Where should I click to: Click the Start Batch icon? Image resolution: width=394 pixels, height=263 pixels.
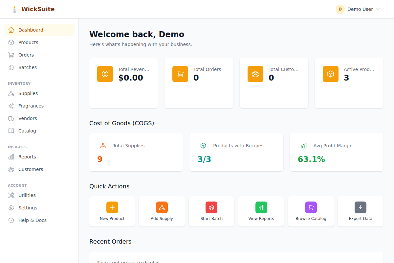pyautogui.click(x=211, y=207)
